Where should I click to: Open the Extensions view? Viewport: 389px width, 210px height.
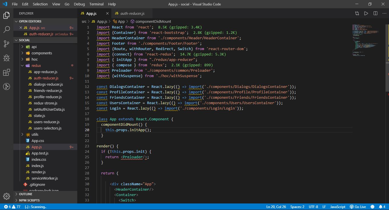(x=7, y=73)
